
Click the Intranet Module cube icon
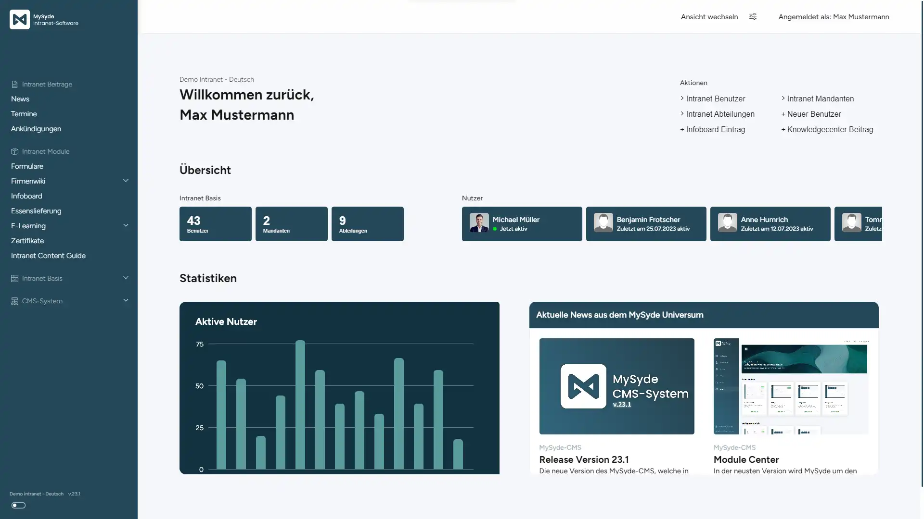coord(14,151)
